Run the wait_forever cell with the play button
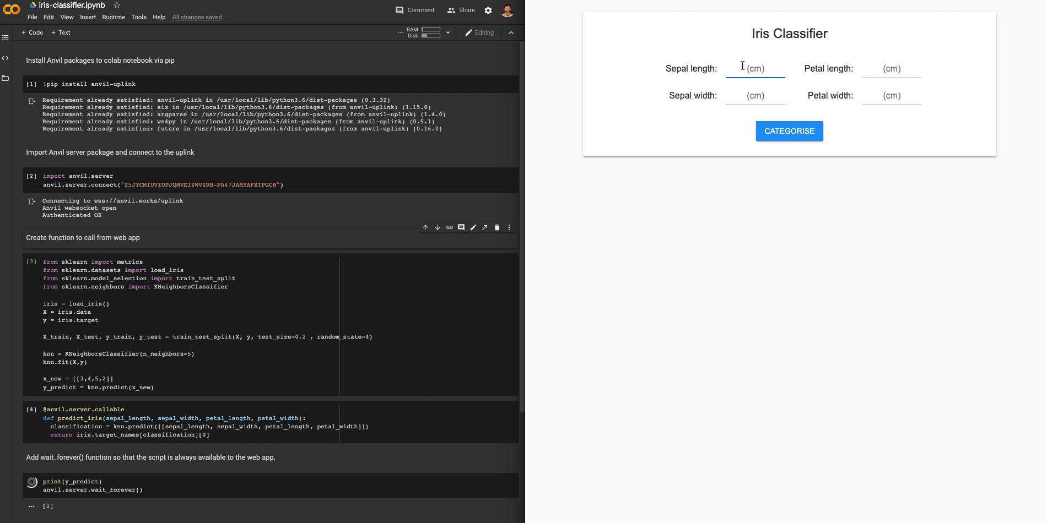Screen dimensions: 1047x523 (31, 481)
